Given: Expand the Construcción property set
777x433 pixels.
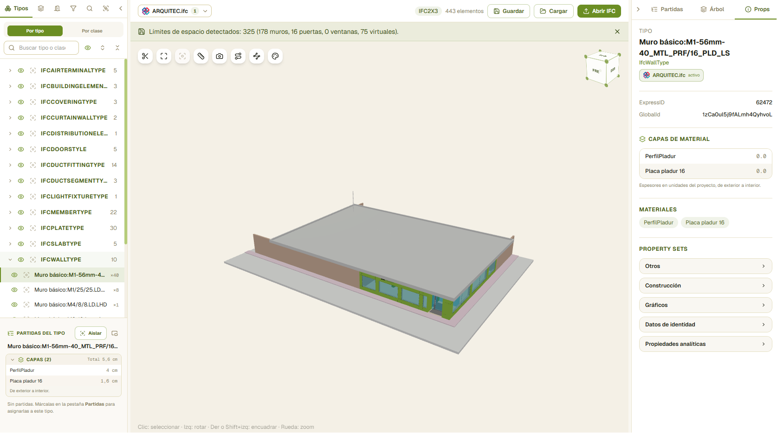Looking at the screenshot, I should [706, 286].
